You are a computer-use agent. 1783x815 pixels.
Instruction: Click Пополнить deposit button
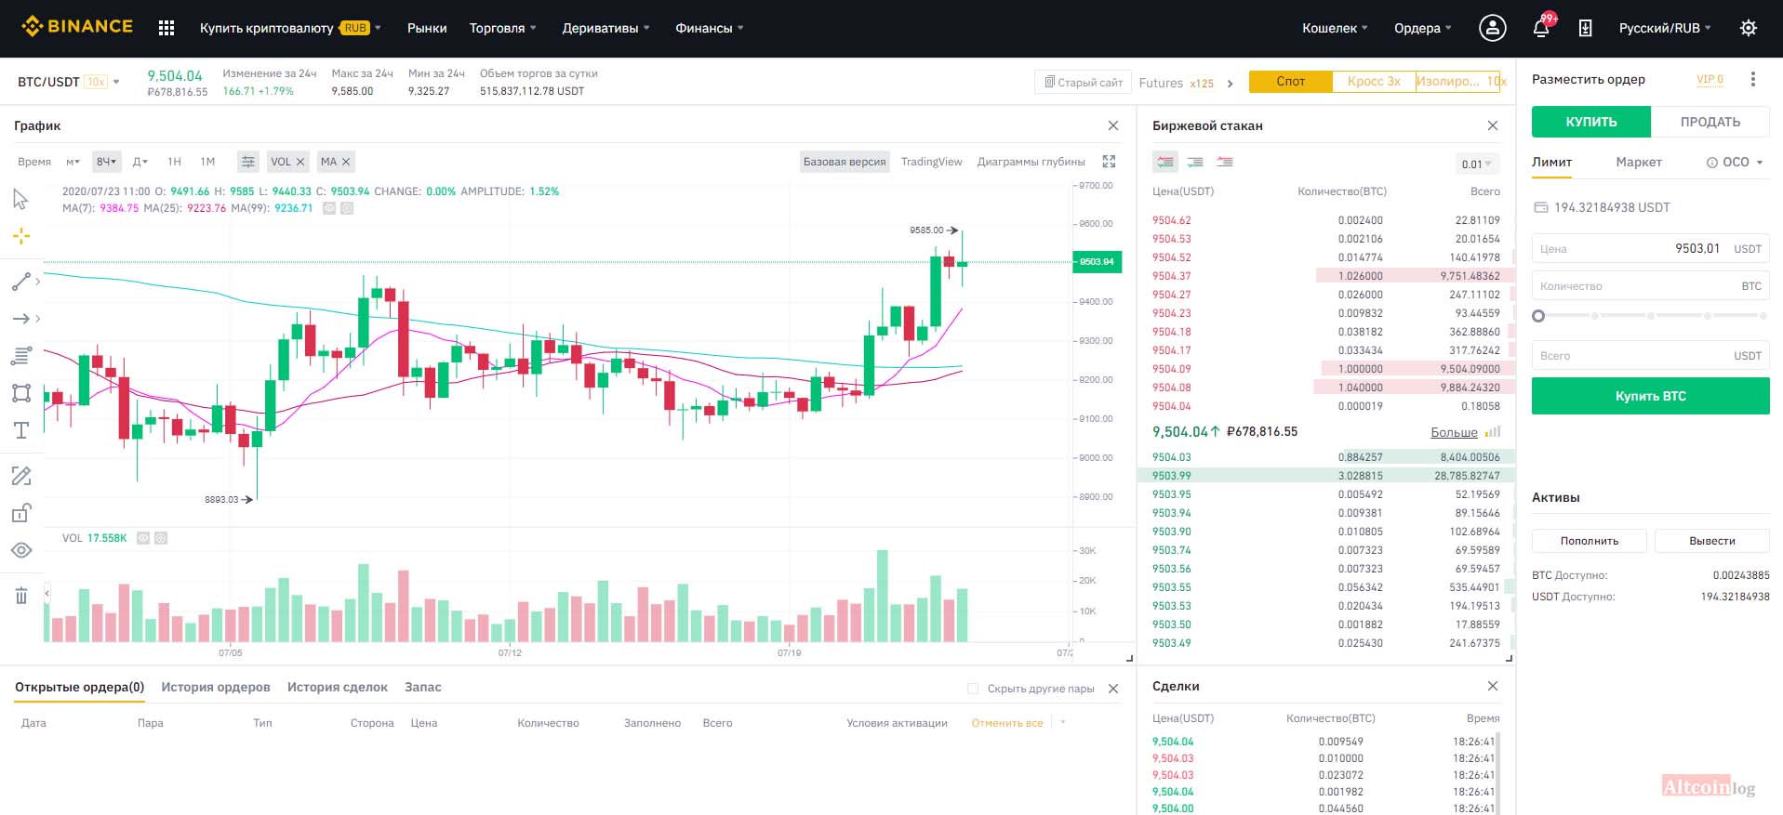pos(1590,541)
